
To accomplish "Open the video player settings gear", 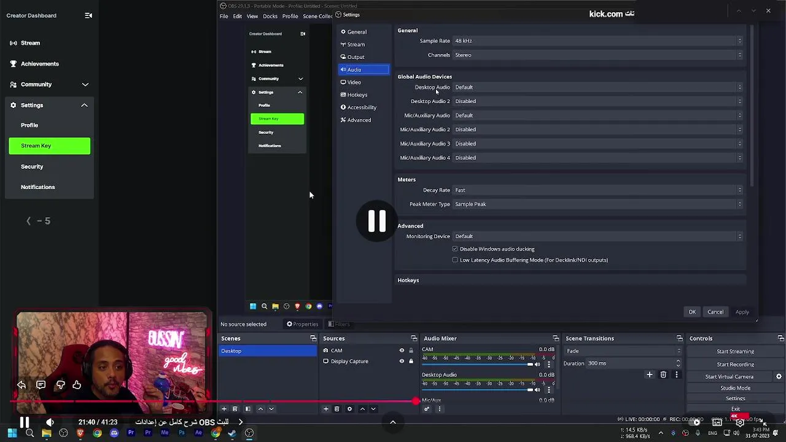I will pos(740,422).
